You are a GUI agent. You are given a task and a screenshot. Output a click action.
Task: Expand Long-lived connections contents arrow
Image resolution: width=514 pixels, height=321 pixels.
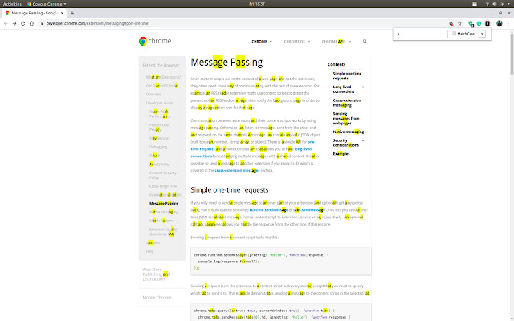click(363, 87)
